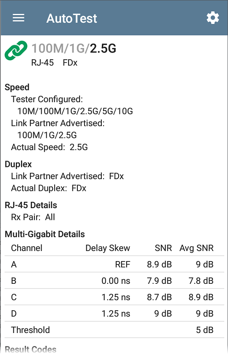Tap the Delay Skew column header
The width and height of the screenshot is (228, 354).
click(x=108, y=248)
